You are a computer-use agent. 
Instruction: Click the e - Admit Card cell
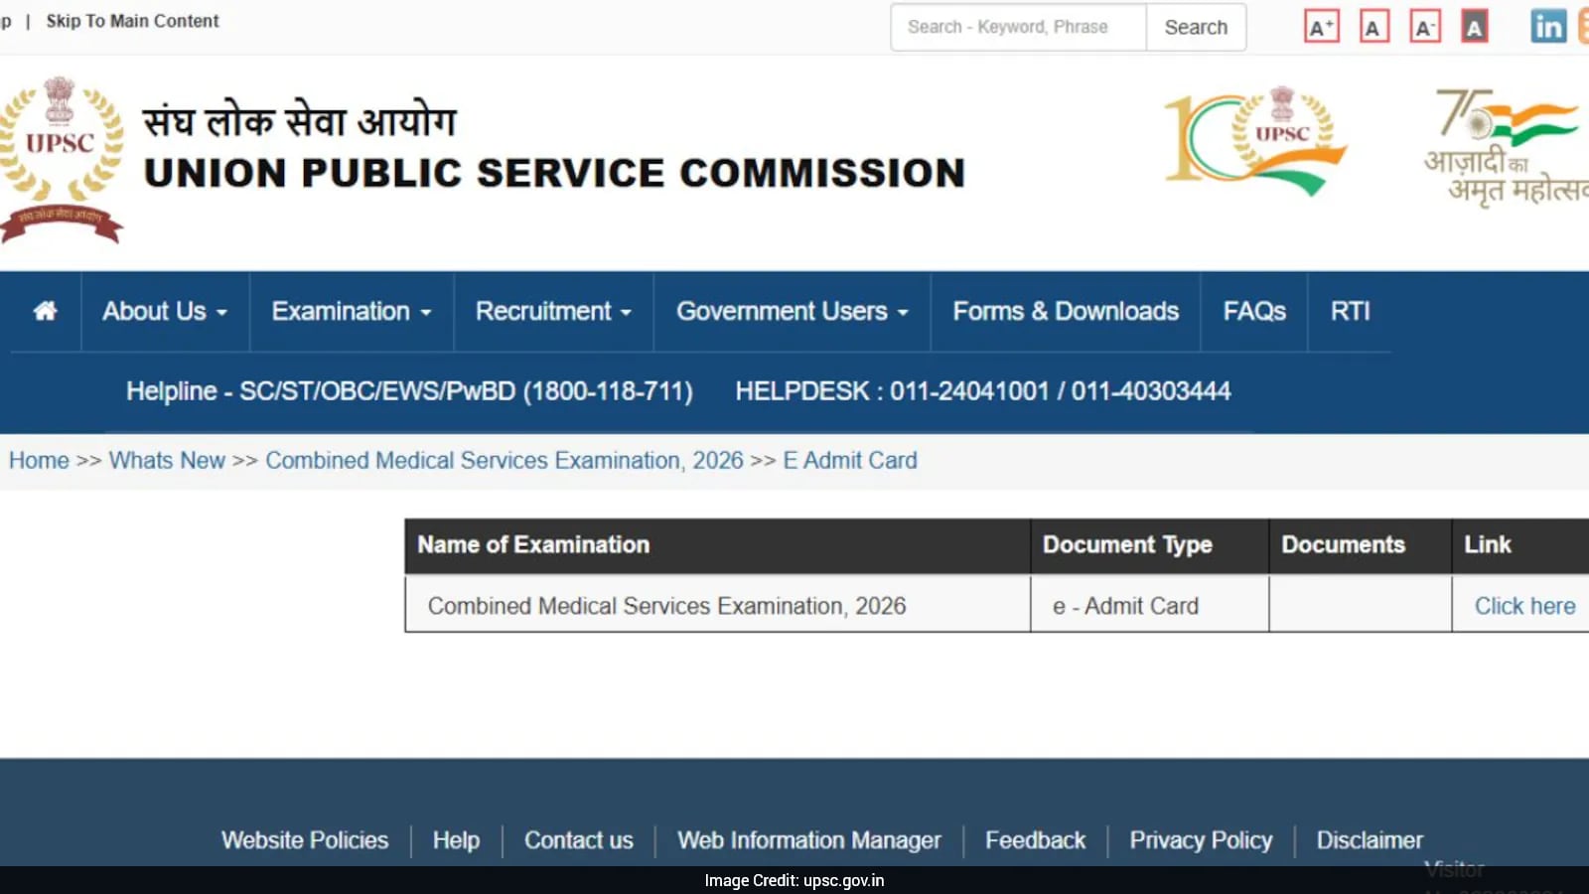[1150, 604]
